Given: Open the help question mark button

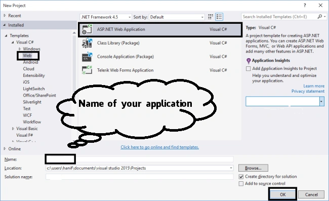Looking at the screenshot, I should tap(305, 6).
